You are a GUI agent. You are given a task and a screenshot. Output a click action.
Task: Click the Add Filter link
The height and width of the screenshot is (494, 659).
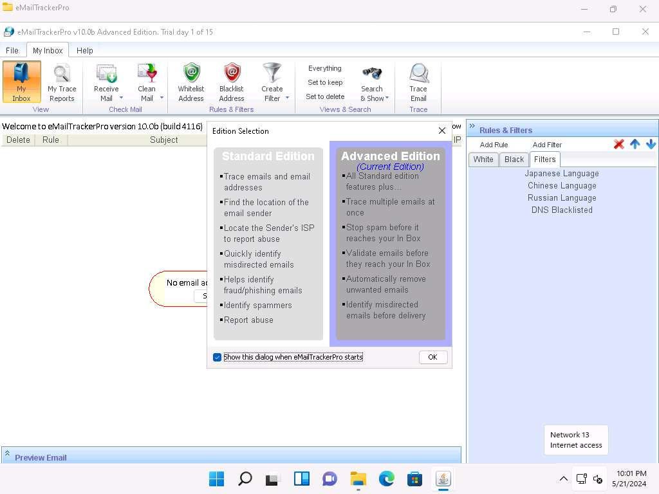click(x=547, y=145)
